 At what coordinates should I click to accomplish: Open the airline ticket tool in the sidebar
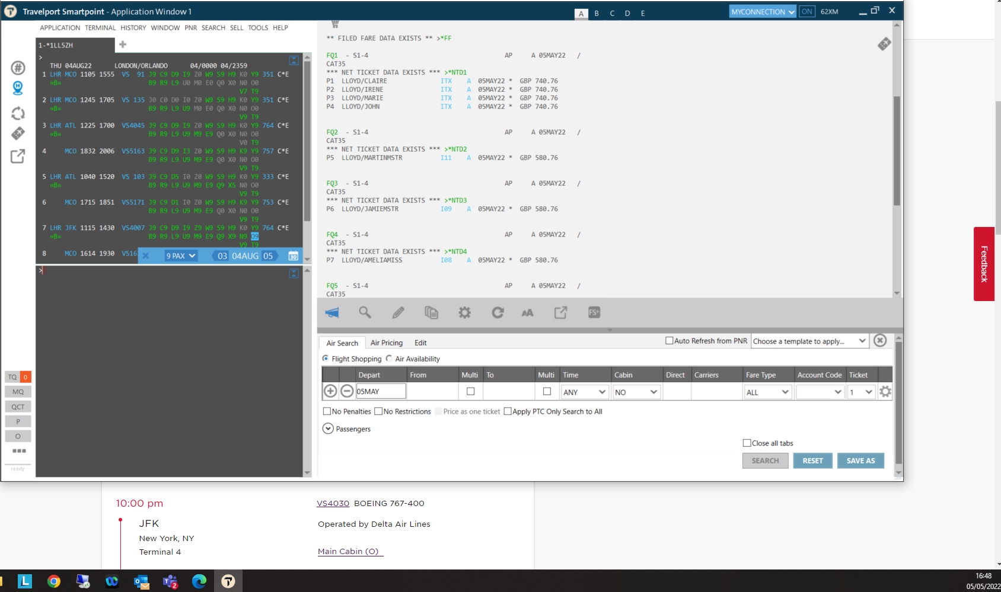pyautogui.click(x=18, y=134)
